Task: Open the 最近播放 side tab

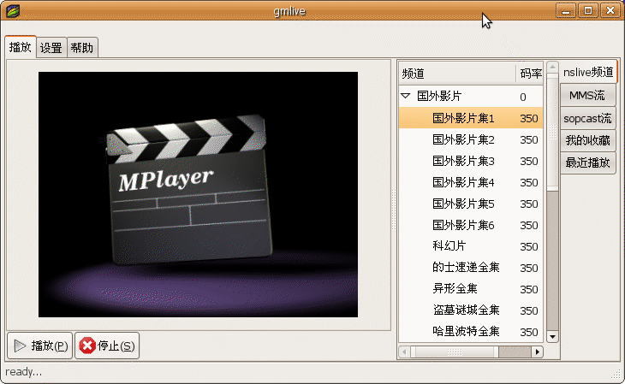Action: [x=587, y=162]
